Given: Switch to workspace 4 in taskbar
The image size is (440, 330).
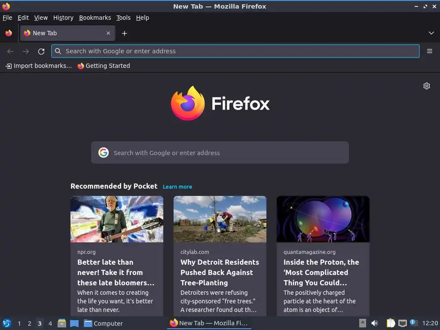Looking at the screenshot, I should click(x=50, y=324).
